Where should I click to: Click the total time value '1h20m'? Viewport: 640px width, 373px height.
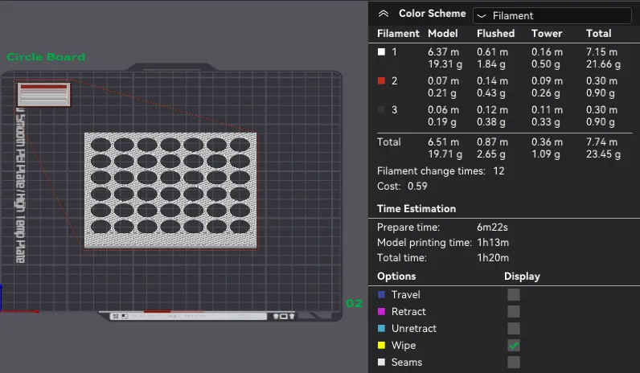point(493,257)
